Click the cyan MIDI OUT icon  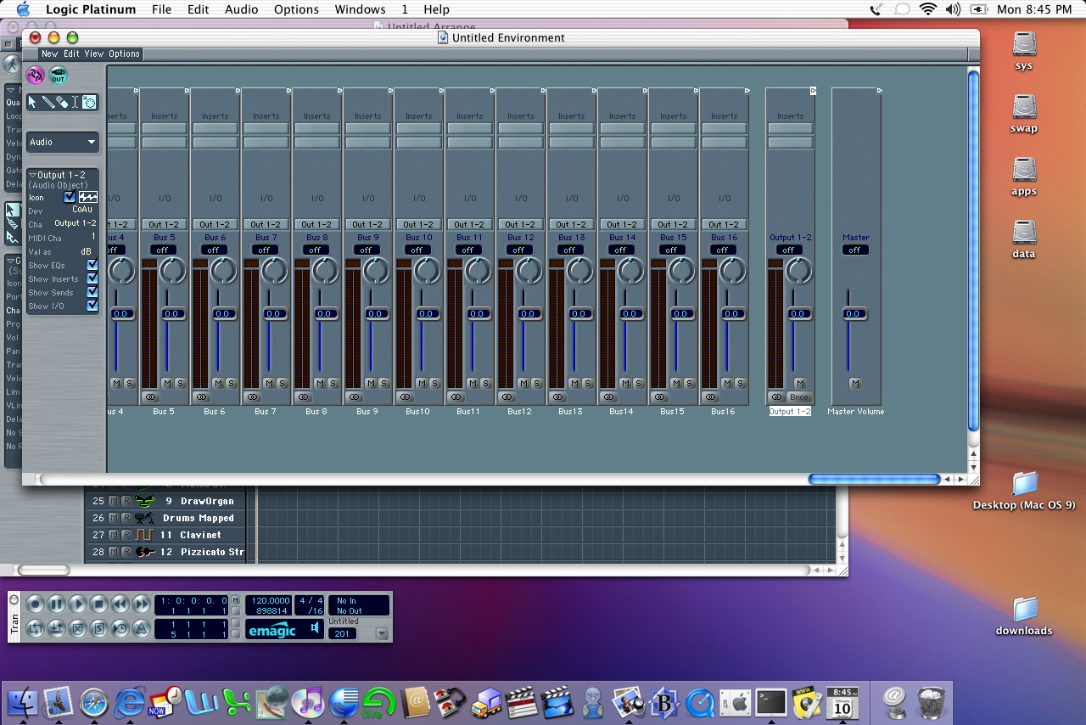pos(58,76)
